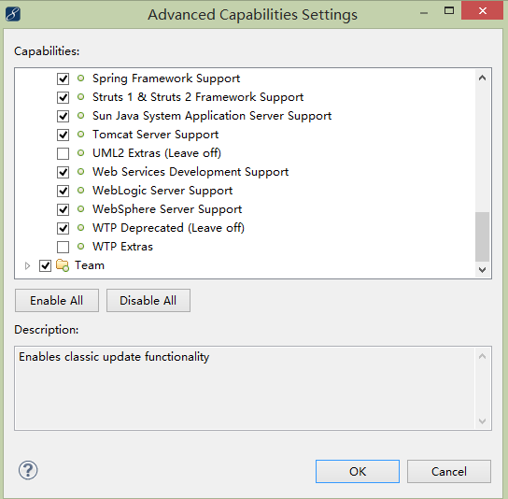Click the green circle icon beside WebLogic Server Support
The height and width of the screenshot is (499, 508).
tap(80, 191)
